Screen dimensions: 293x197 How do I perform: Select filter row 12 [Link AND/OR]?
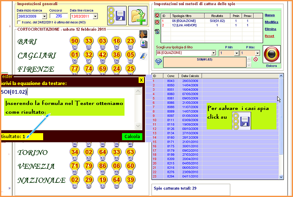coord(212,25)
